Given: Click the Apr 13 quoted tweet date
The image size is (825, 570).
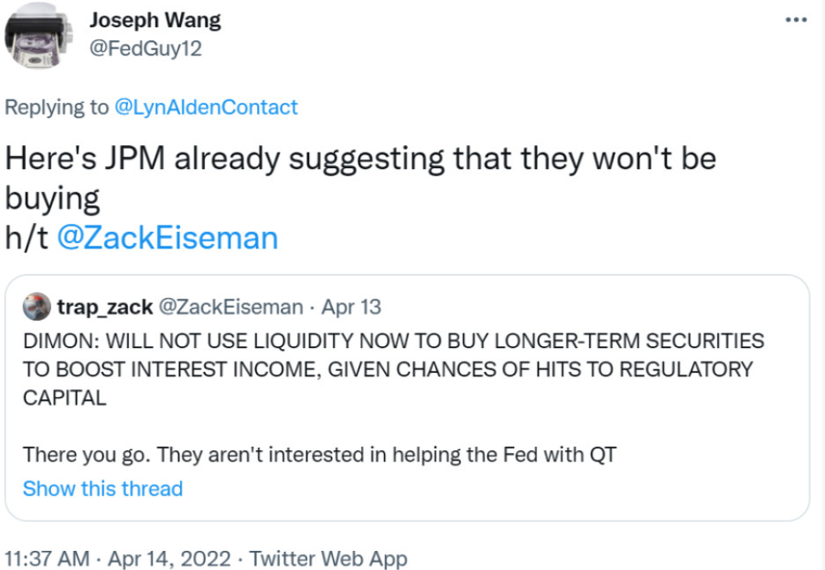Looking at the screenshot, I should pos(352,307).
